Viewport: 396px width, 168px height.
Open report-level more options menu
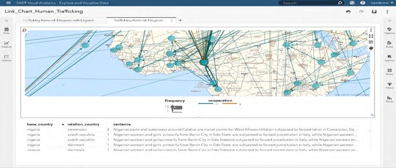click(x=387, y=12)
